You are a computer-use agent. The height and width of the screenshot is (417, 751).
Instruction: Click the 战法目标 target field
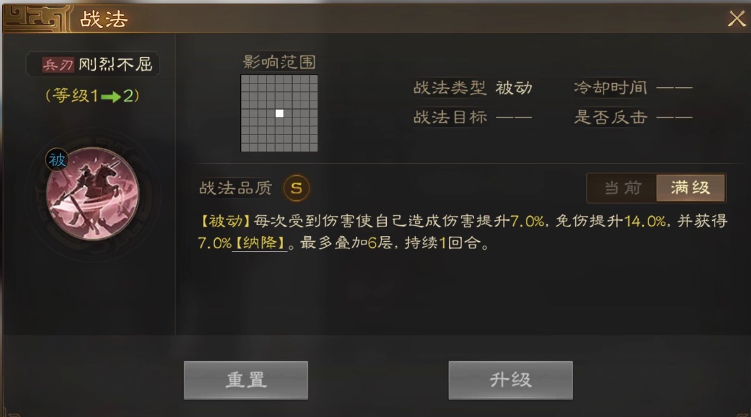click(x=473, y=117)
